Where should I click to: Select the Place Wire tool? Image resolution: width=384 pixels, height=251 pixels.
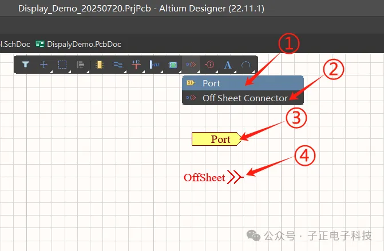pos(117,65)
